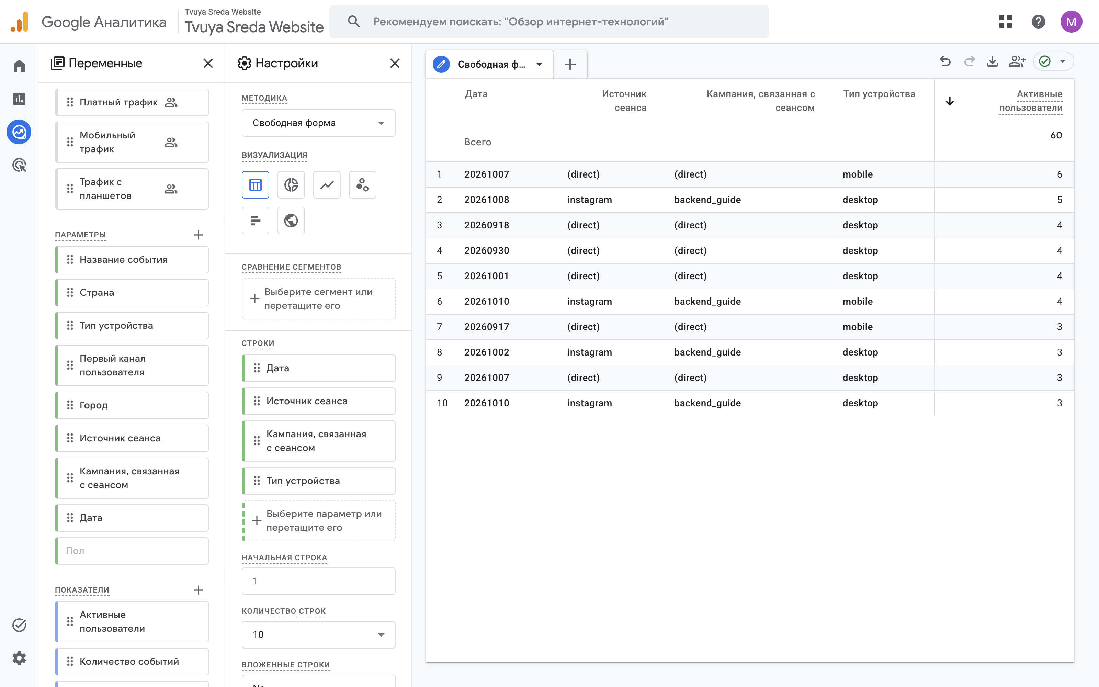The width and height of the screenshot is (1099, 687).
Task: Click segment comparison drop zone
Action: [x=318, y=299]
